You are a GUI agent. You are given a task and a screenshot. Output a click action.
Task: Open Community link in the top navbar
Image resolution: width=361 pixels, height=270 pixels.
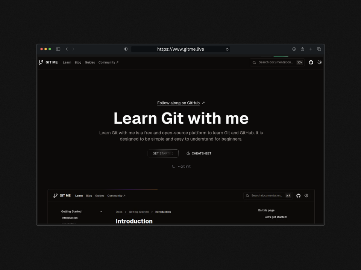[108, 63]
